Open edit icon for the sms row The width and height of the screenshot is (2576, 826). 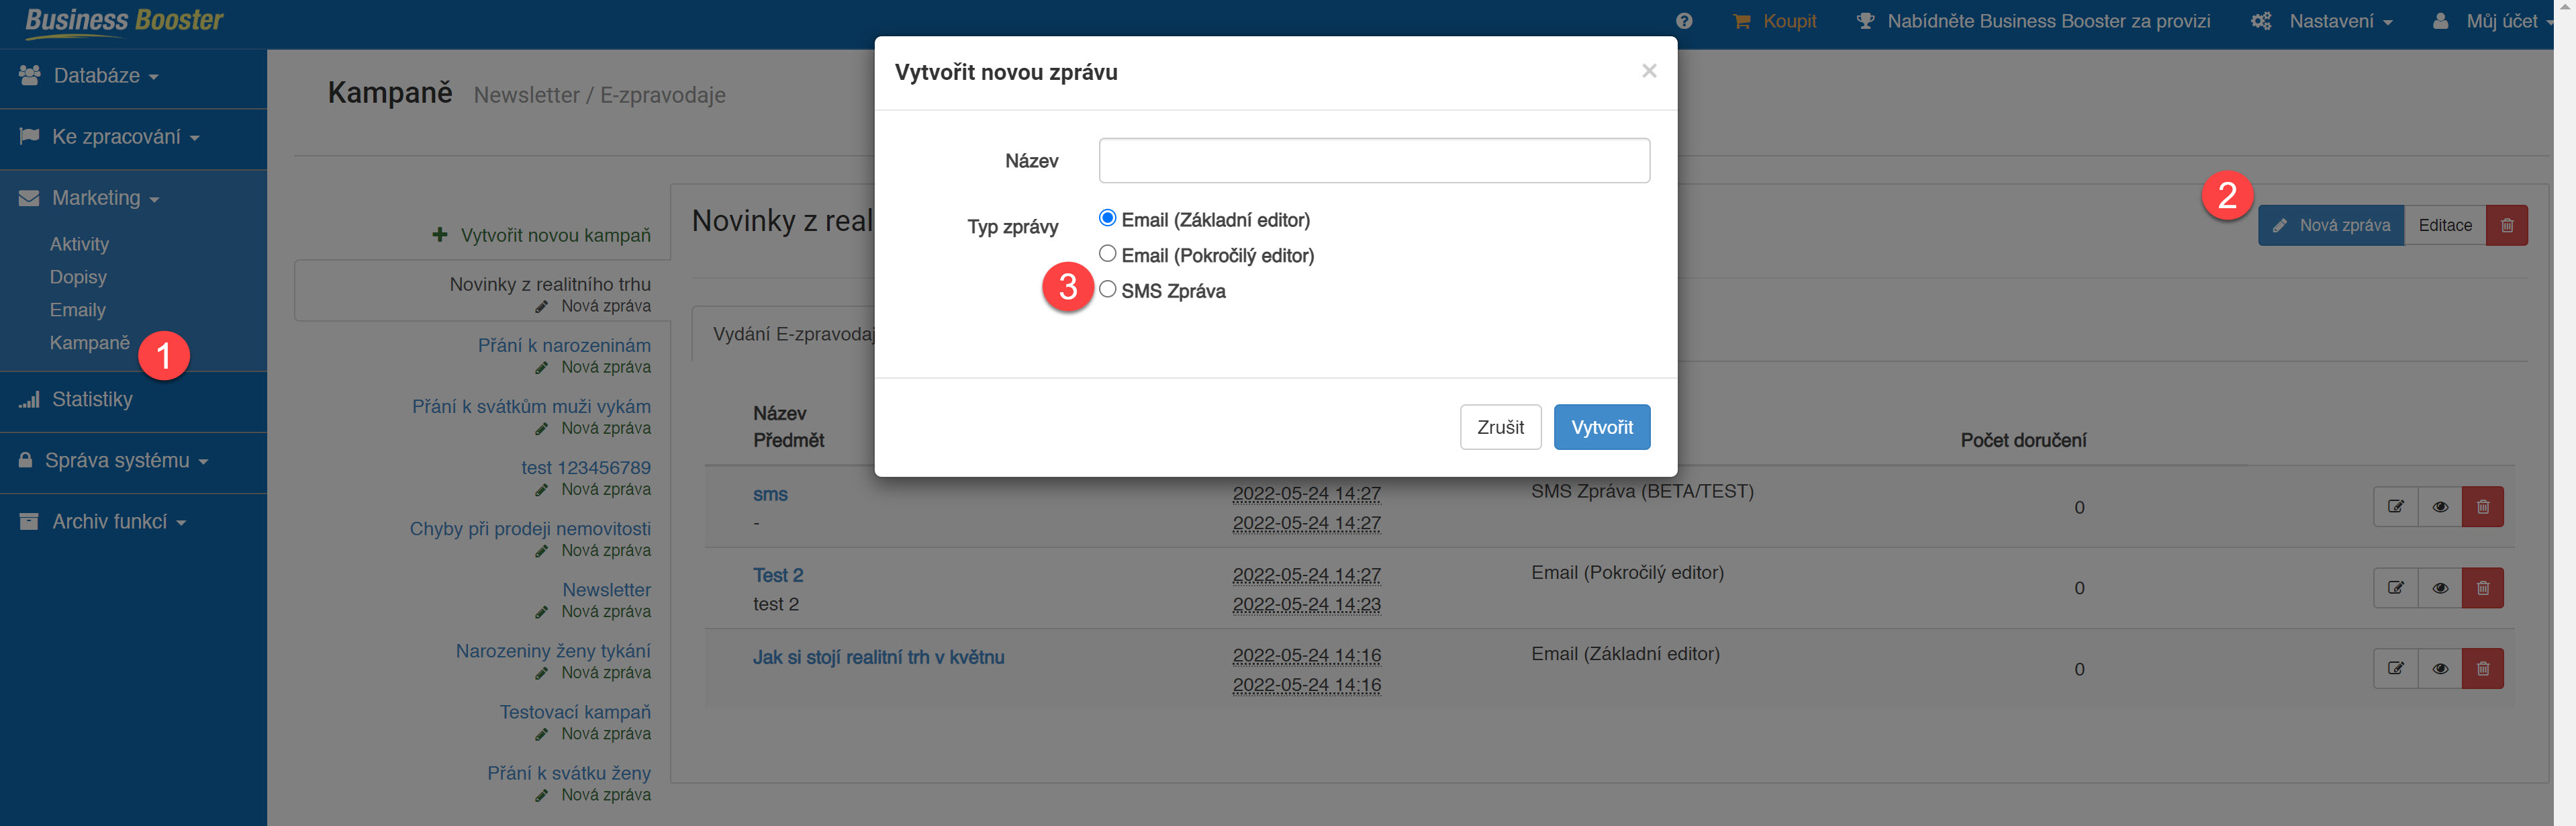(x=2395, y=507)
